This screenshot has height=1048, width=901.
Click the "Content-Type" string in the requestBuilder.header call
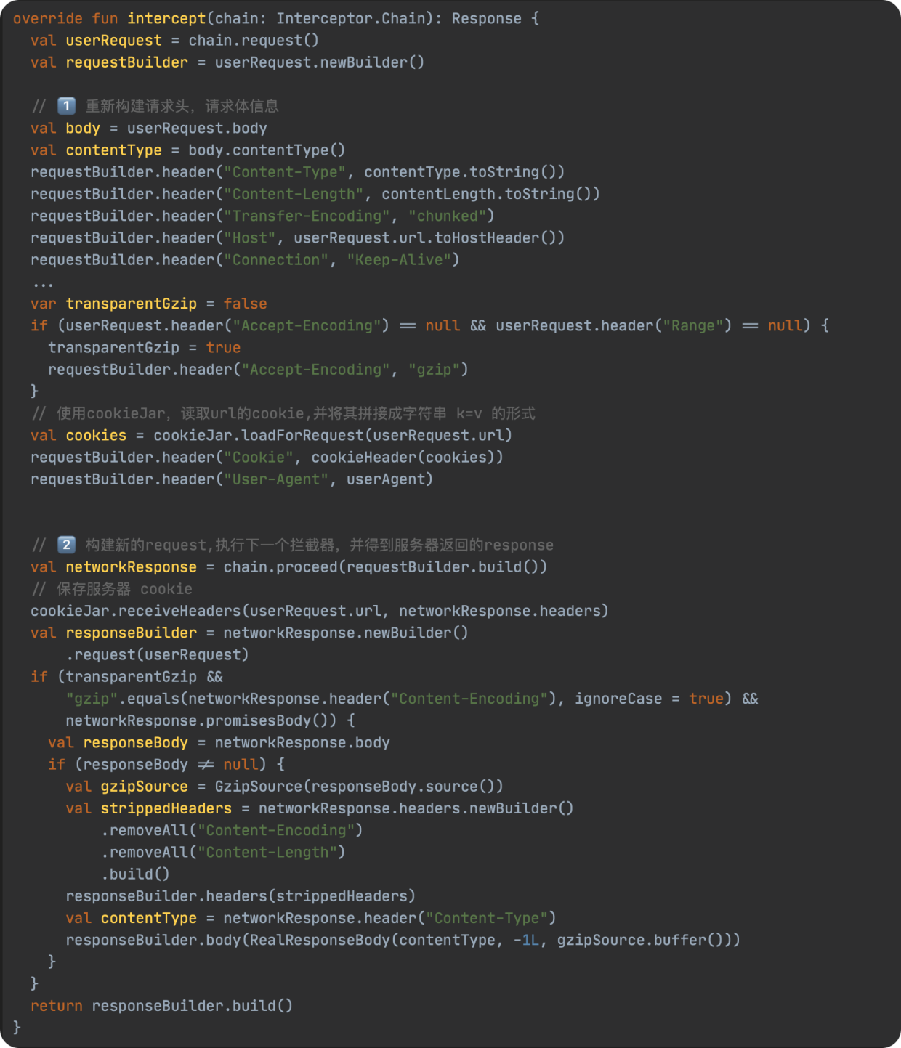tap(285, 172)
